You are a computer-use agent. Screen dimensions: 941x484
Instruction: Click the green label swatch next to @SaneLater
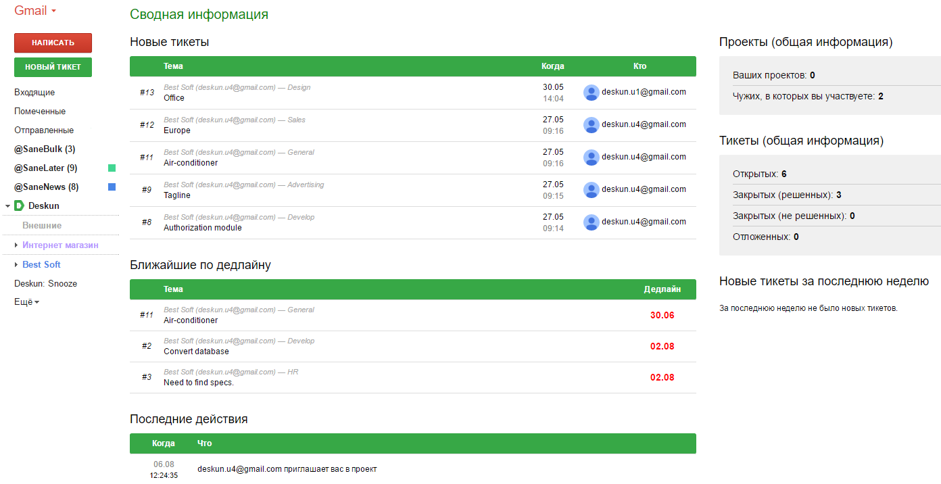111,168
